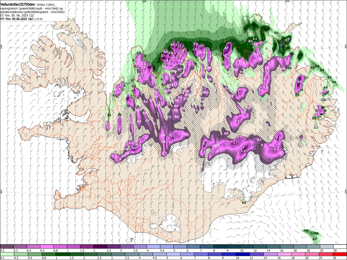
Task: Click the "slydda/snjókoma" description line
Action: click(32, 12)
